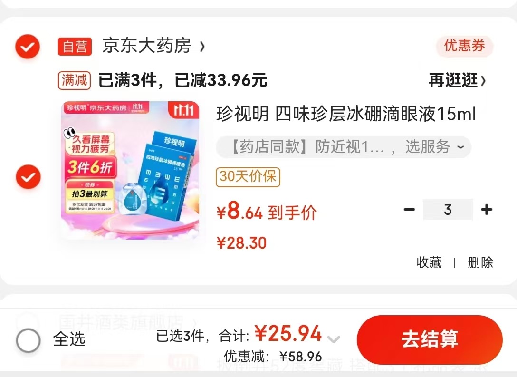This screenshot has height=377, width=517.
Task: Select the 全选 radio circle
Action: tap(28, 340)
